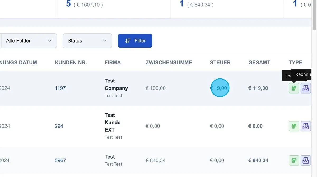Screen dimensions: 317x177
Task: Select the Test Company firm name
Action: 116,85
